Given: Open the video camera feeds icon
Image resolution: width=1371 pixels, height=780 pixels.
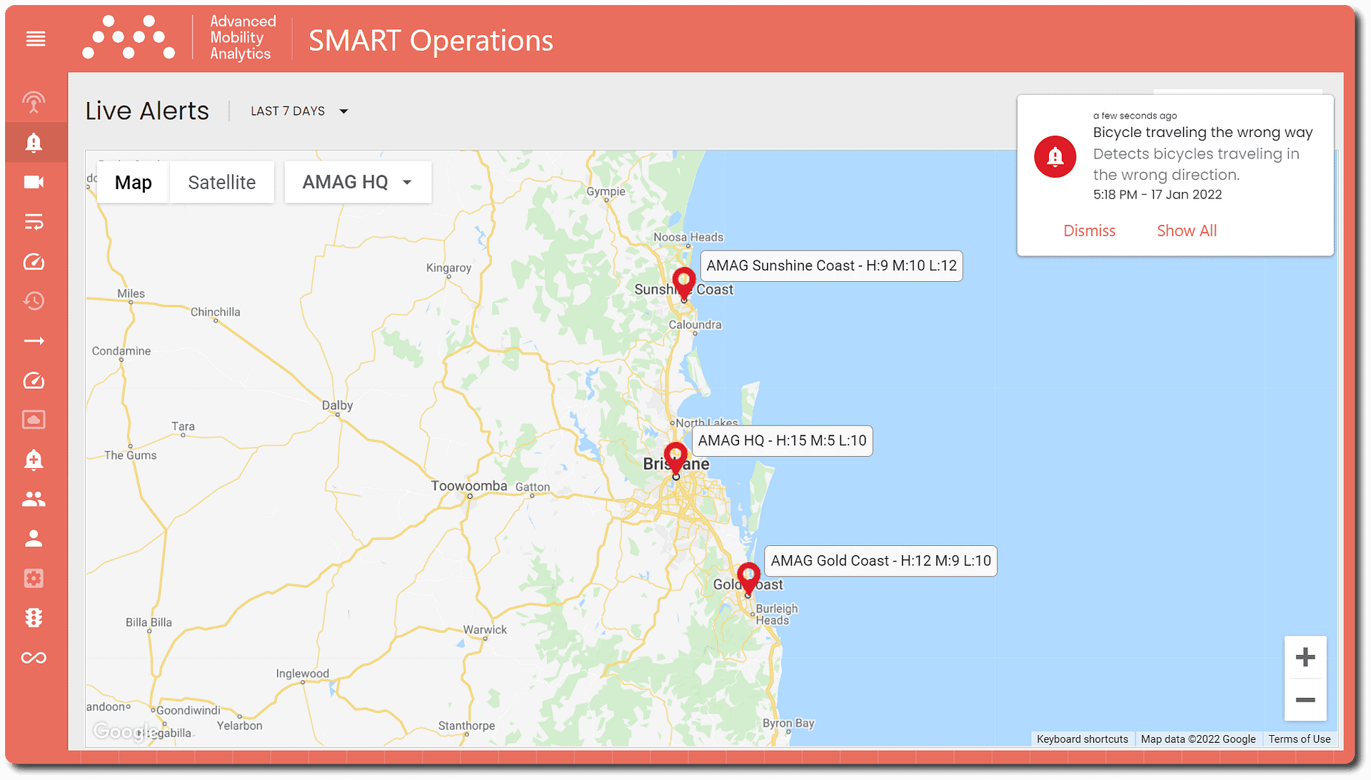Looking at the screenshot, I should 34,182.
